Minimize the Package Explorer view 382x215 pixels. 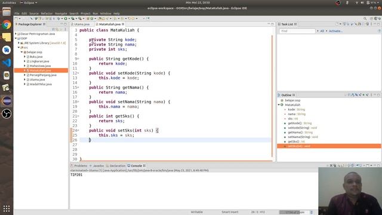click(61, 24)
